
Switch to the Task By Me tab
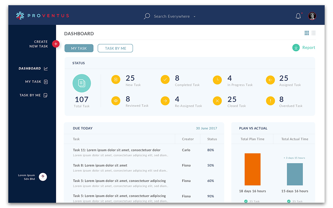coord(115,48)
